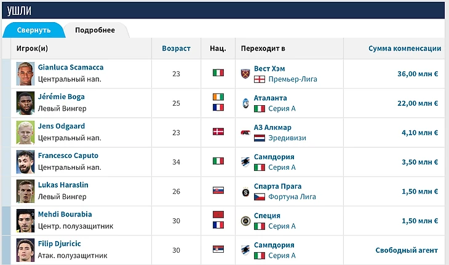Switch to the Свернуть tab
449x265 pixels.
click(34, 30)
